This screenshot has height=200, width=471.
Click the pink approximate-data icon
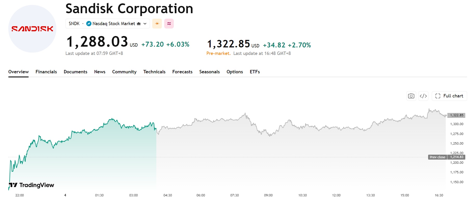click(169, 24)
